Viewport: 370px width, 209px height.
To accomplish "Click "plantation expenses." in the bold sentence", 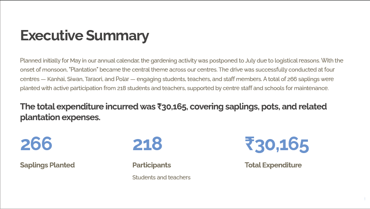I will click(x=60, y=118).
